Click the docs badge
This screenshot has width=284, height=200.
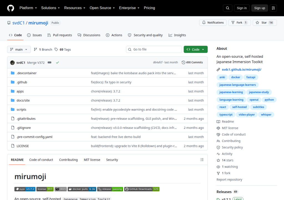tap(61, 189)
